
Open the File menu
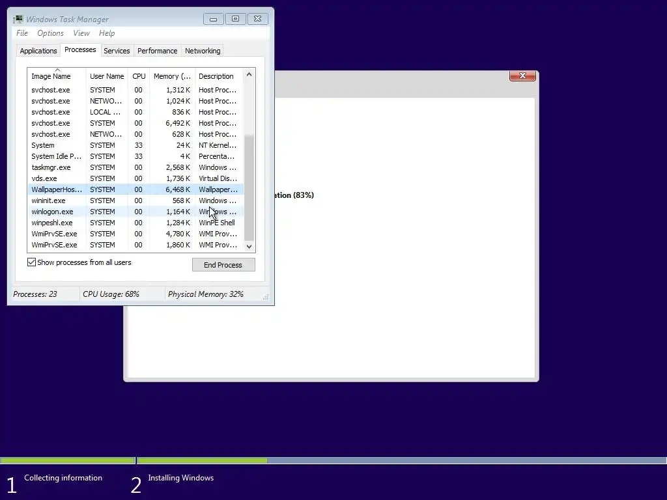[22, 33]
